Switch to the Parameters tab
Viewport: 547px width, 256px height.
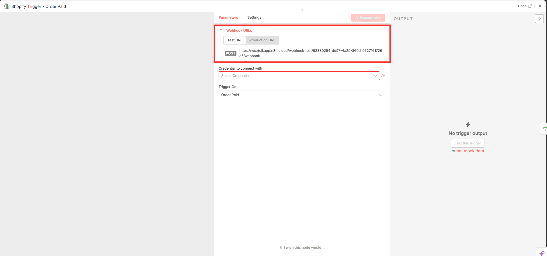pos(228,17)
